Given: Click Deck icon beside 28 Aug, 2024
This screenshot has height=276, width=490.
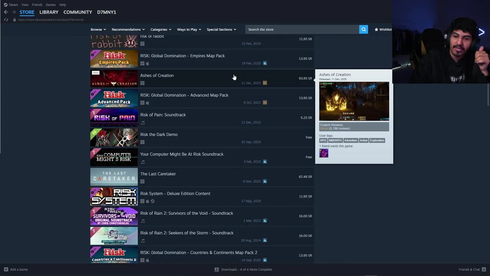Looking at the screenshot, I should click(x=265, y=240).
